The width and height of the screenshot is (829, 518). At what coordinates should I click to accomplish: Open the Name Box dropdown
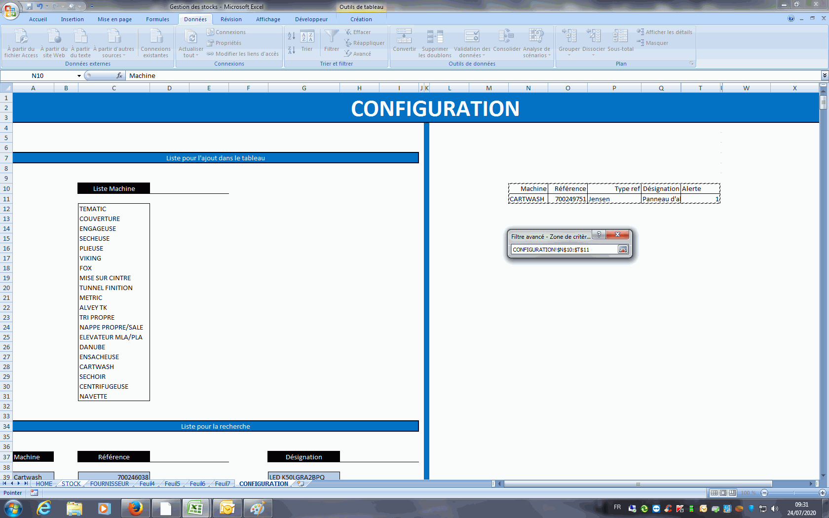79,75
